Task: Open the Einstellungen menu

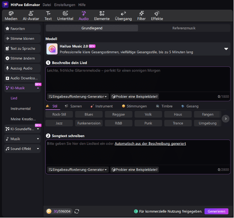Action: tap(65, 5)
